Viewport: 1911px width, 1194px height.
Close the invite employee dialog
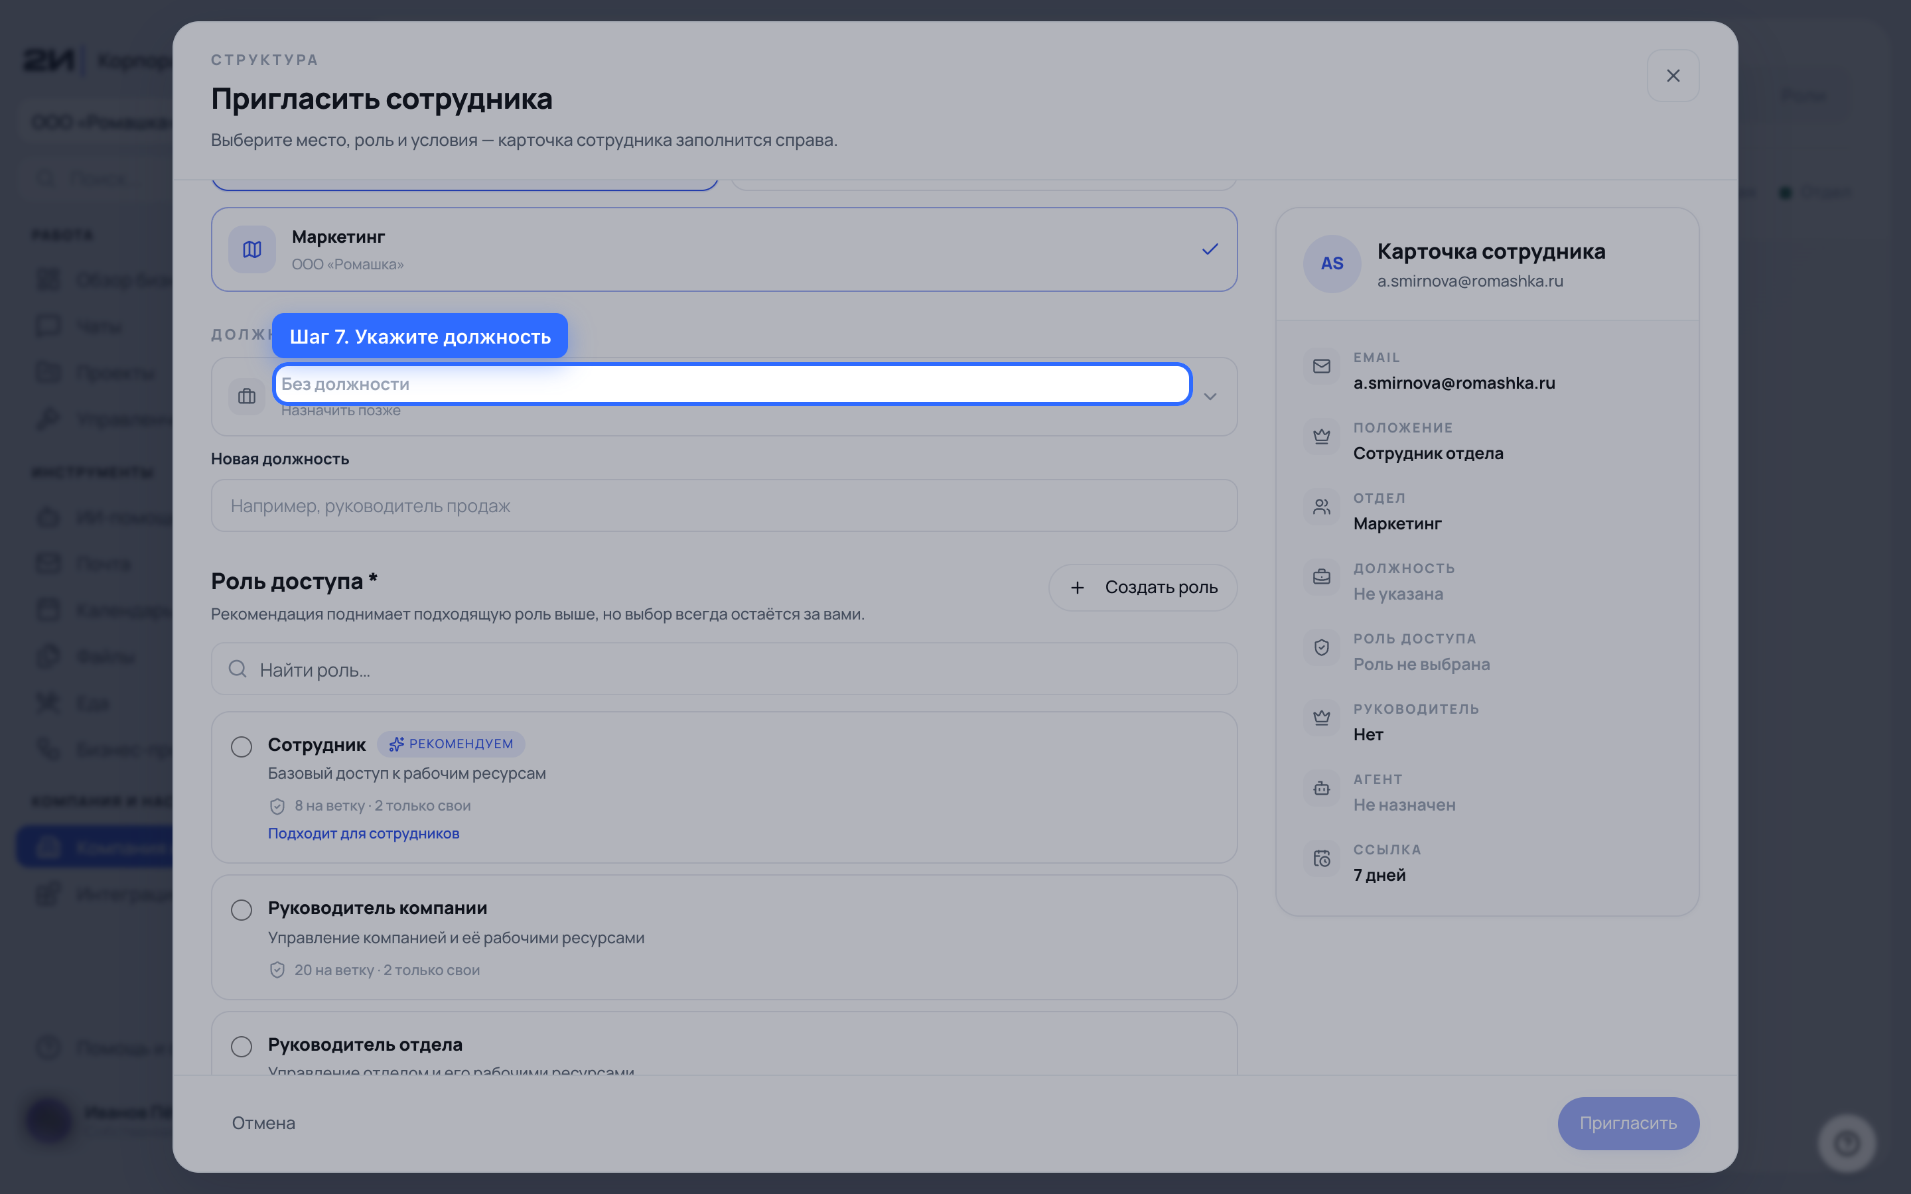[1673, 76]
